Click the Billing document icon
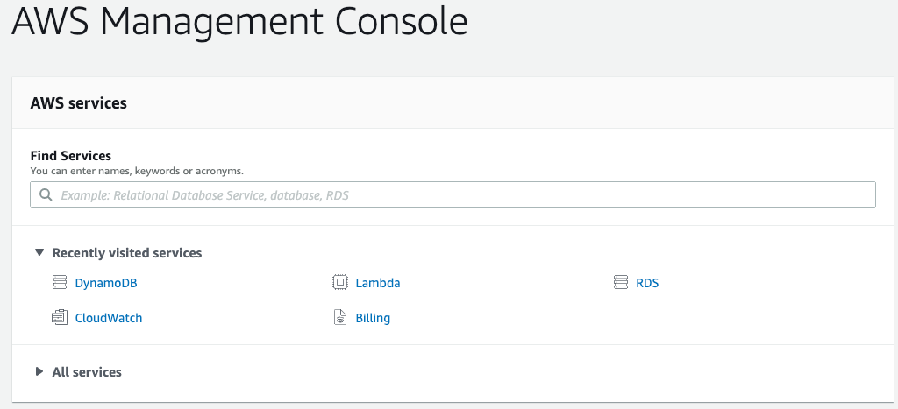This screenshot has width=898, height=409. coord(339,318)
